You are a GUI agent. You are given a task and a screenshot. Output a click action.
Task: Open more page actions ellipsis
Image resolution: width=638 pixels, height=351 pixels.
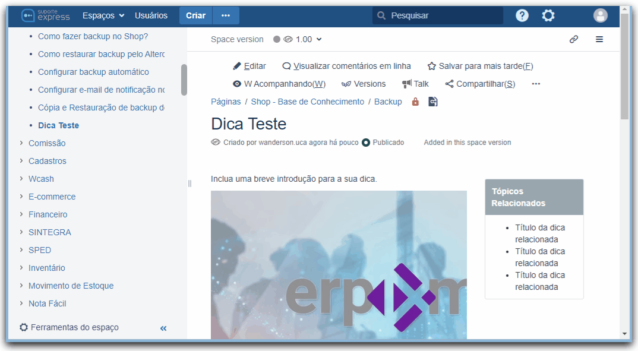click(x=536, y=84)
